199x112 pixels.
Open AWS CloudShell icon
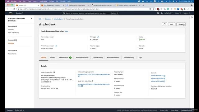[158, 13]
